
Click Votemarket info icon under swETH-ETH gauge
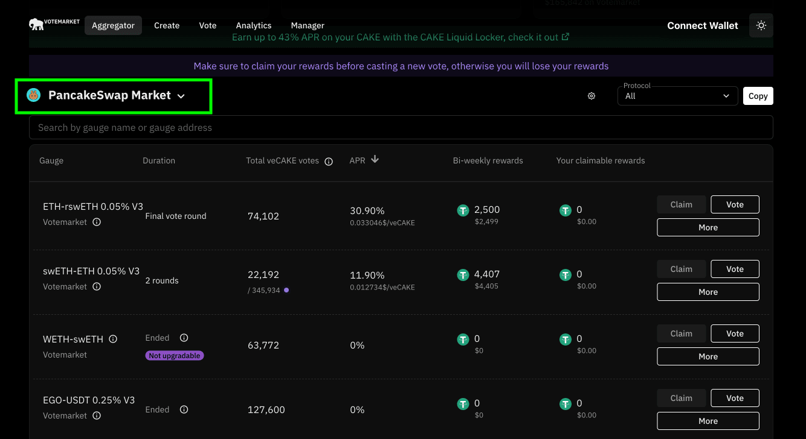click(x=97, y=286)
